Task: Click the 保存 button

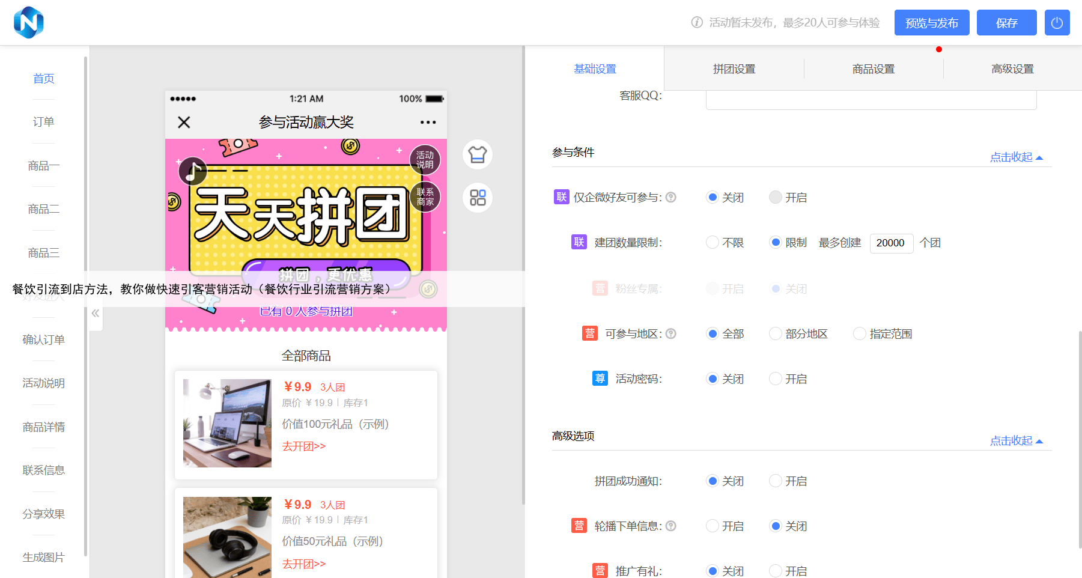Action: tap(1006, 23)
